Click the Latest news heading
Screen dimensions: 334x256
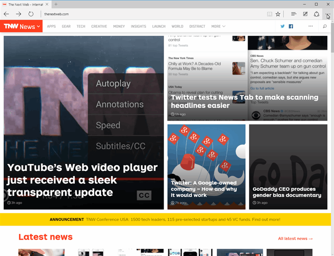coord(46,237)
